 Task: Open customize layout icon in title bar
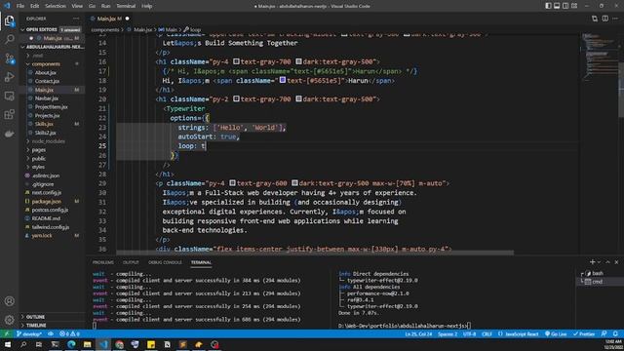coord(574,6)
